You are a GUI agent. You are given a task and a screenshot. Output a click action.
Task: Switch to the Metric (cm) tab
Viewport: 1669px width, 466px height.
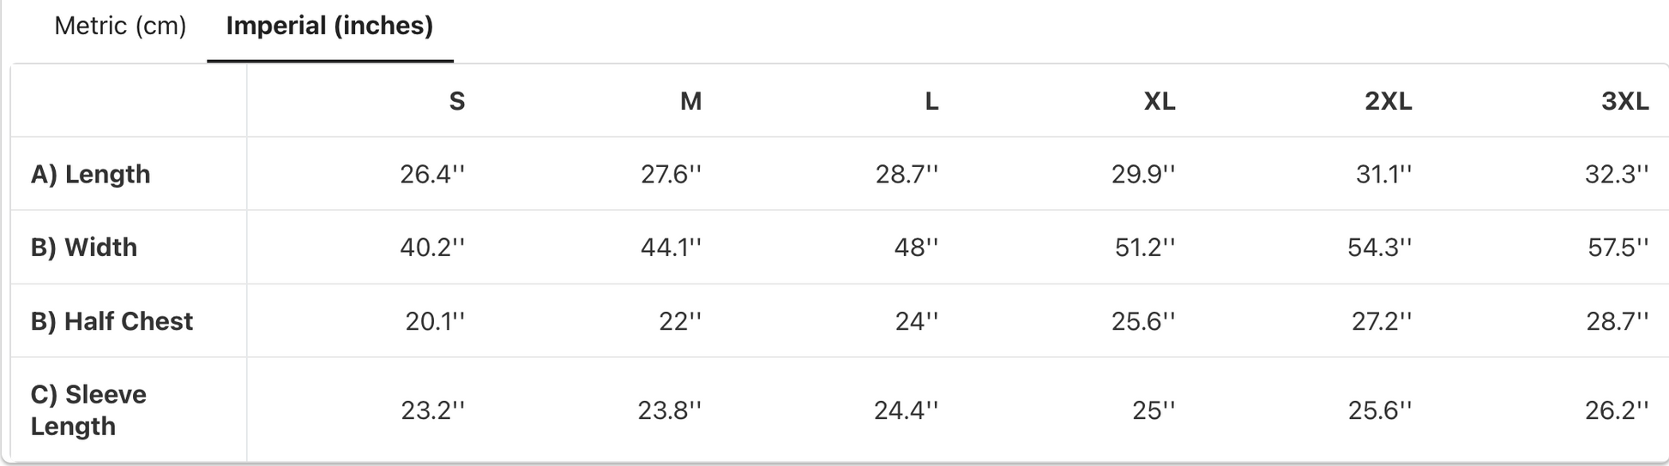coord(120,27)
